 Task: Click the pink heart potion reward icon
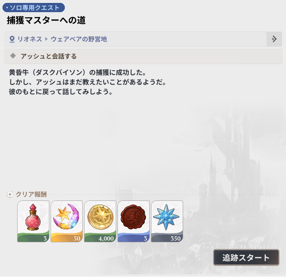[33, 221]
